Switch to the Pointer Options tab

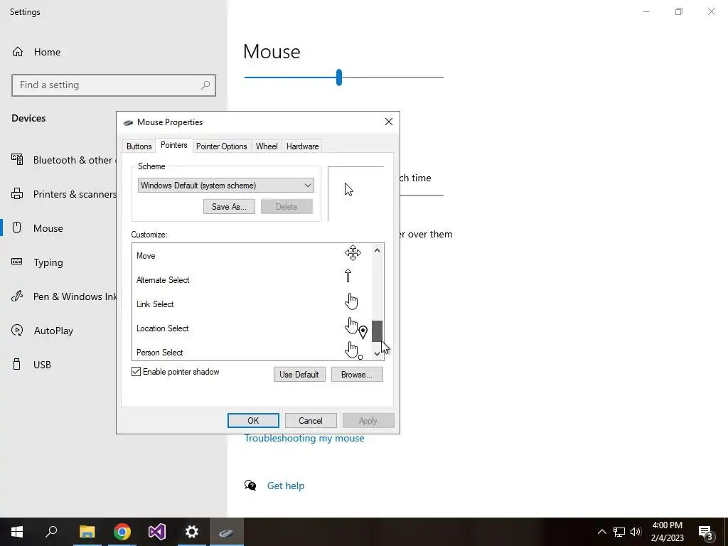click(222, 146)
